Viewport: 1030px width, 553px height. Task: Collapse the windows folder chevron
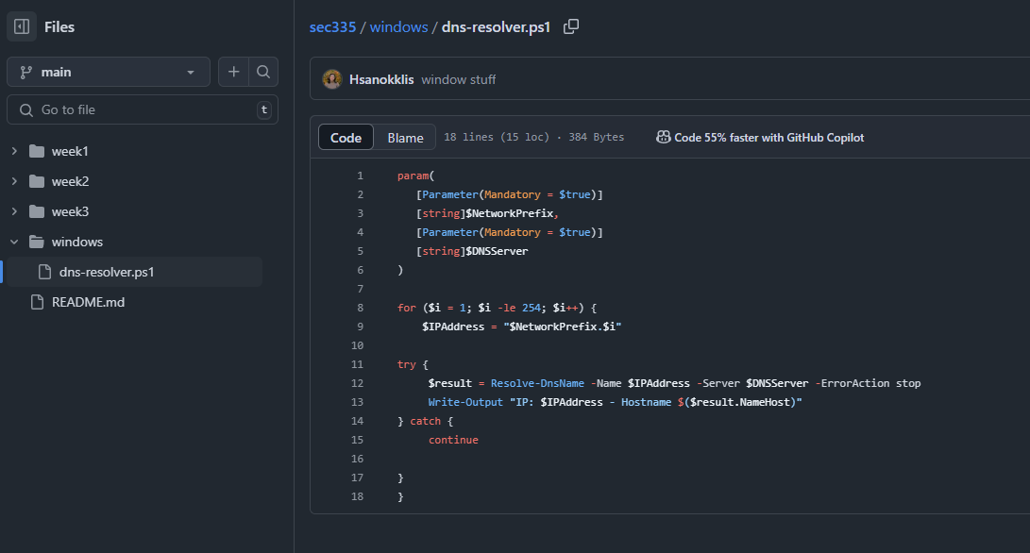point(14,242)
